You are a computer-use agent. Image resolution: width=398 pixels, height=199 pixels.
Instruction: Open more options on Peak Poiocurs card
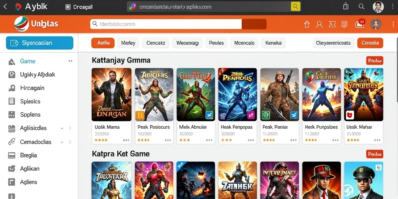point(168,140)
